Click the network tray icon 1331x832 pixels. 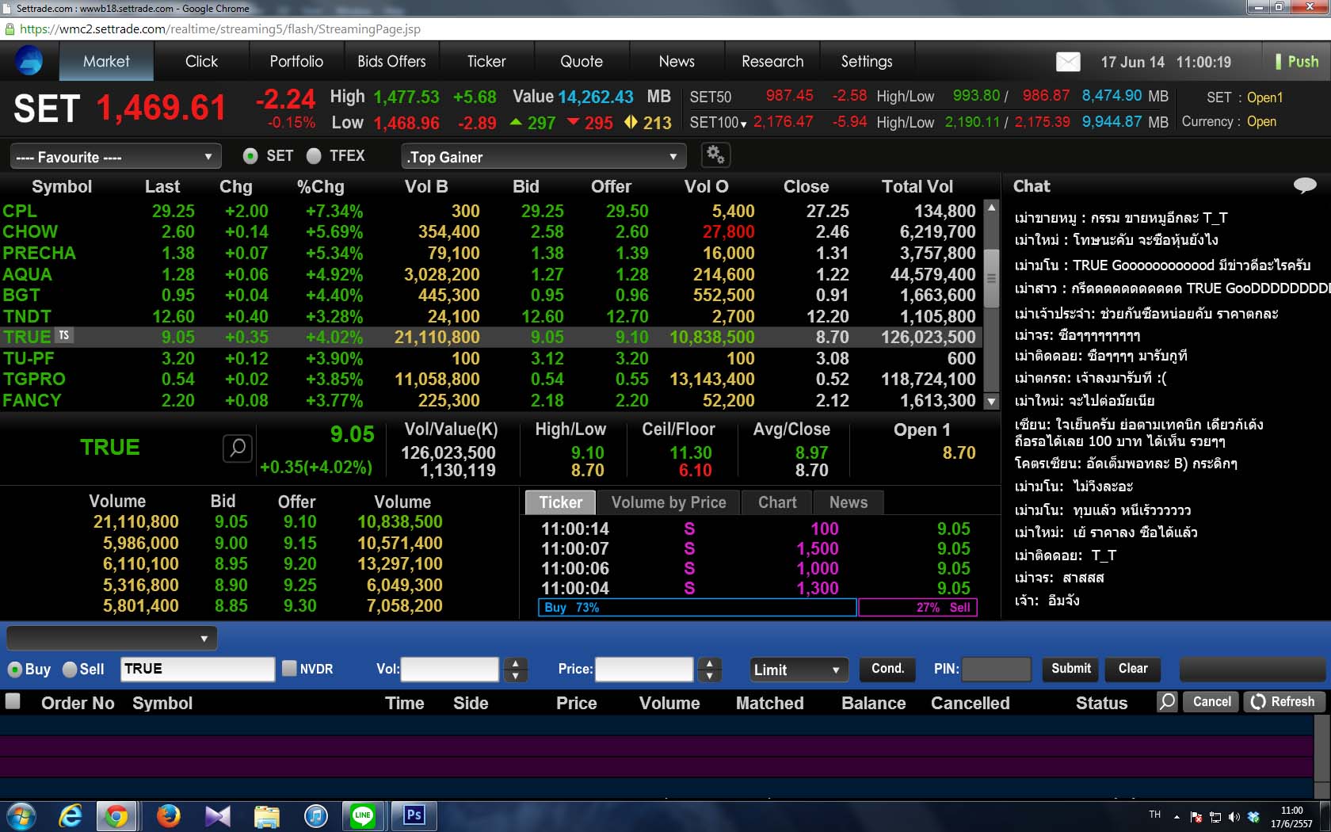1215,817
